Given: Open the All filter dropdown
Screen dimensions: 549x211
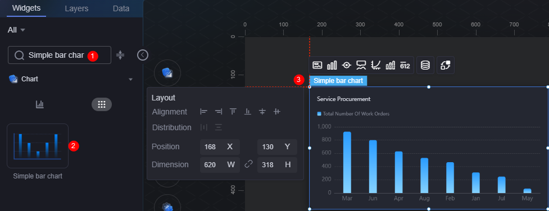Looking at the screenshot, I should (x=16, y=30).
